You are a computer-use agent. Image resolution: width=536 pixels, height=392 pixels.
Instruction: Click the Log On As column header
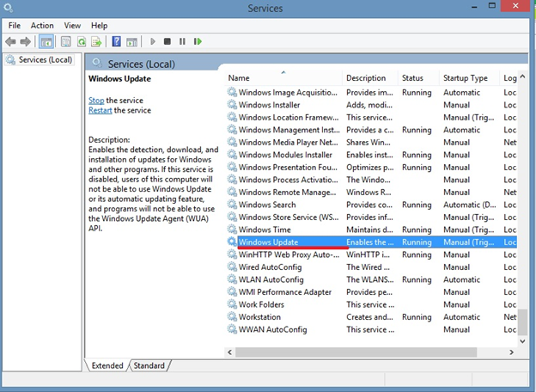point(509,78)
